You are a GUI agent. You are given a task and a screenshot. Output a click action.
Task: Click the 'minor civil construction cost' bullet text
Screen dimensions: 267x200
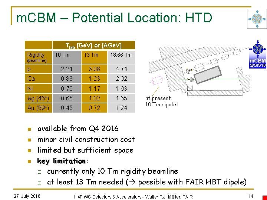(x=86, y=140)
